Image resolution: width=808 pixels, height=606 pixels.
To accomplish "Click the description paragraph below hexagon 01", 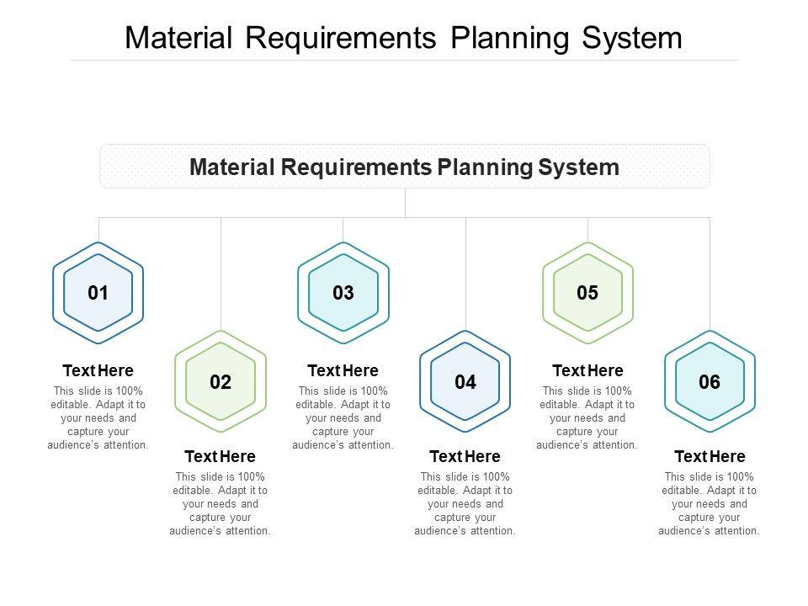I will [x=98, y=417].
